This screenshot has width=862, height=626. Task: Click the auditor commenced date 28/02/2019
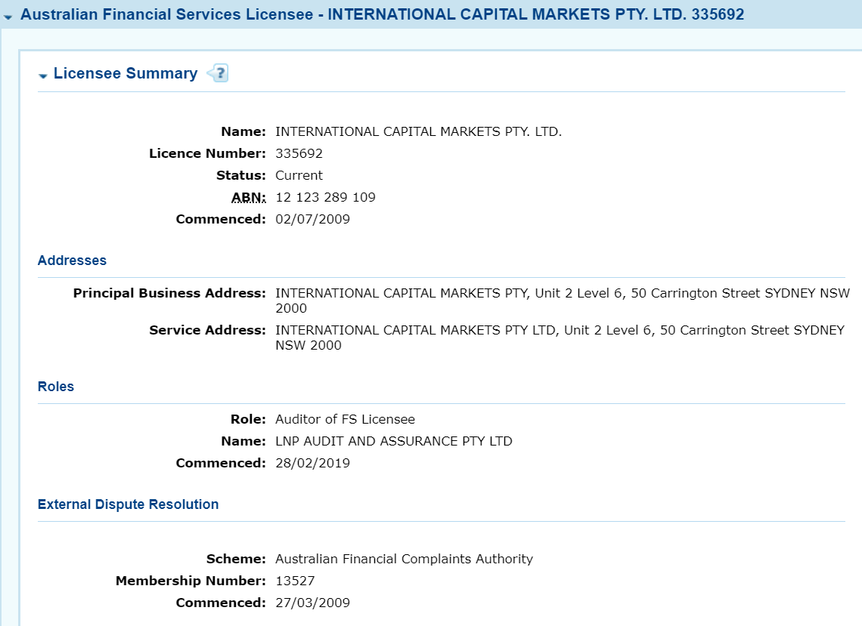(312, 463)
